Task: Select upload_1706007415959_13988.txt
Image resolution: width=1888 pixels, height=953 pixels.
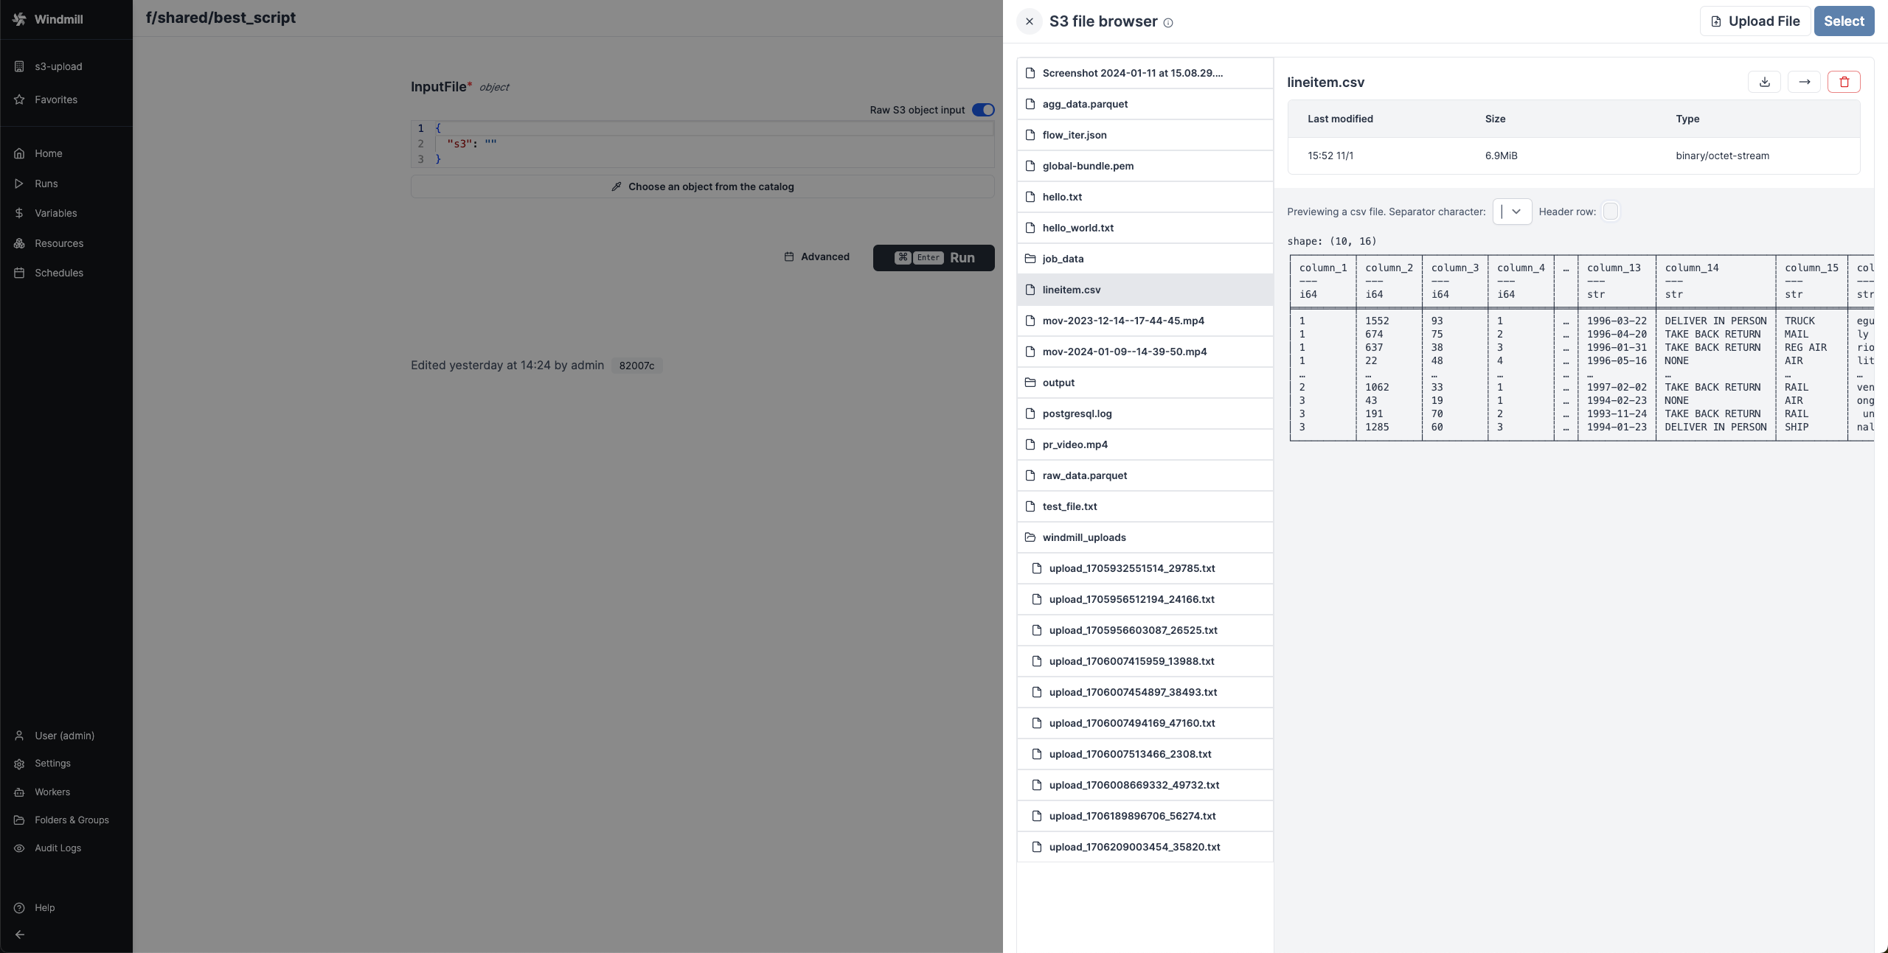Action: point(1145,661)
